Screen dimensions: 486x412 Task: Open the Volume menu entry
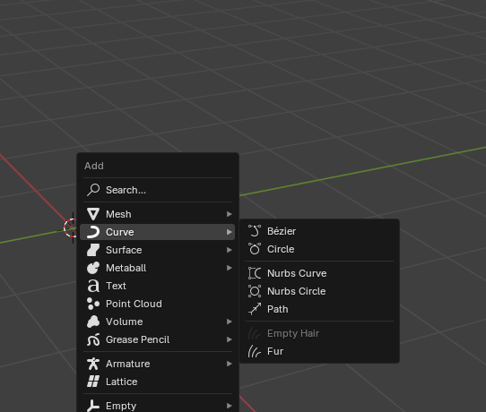click(x=158, y=322)
